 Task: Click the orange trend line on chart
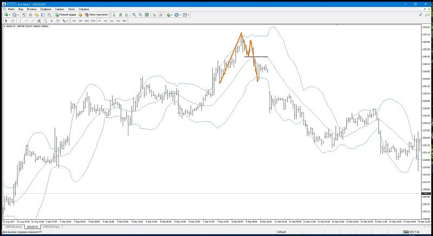point(231,58)
